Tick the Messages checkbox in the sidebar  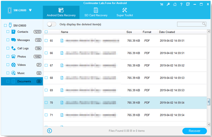click(8, 40)
